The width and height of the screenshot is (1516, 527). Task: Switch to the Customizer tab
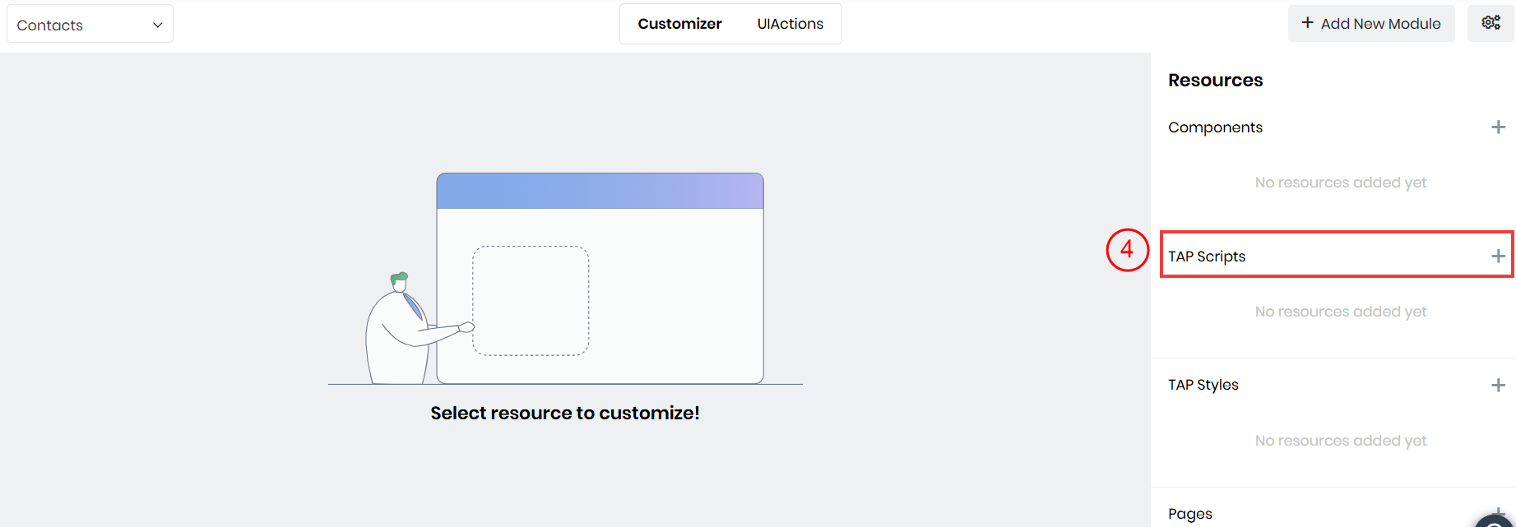coord(679,24)
